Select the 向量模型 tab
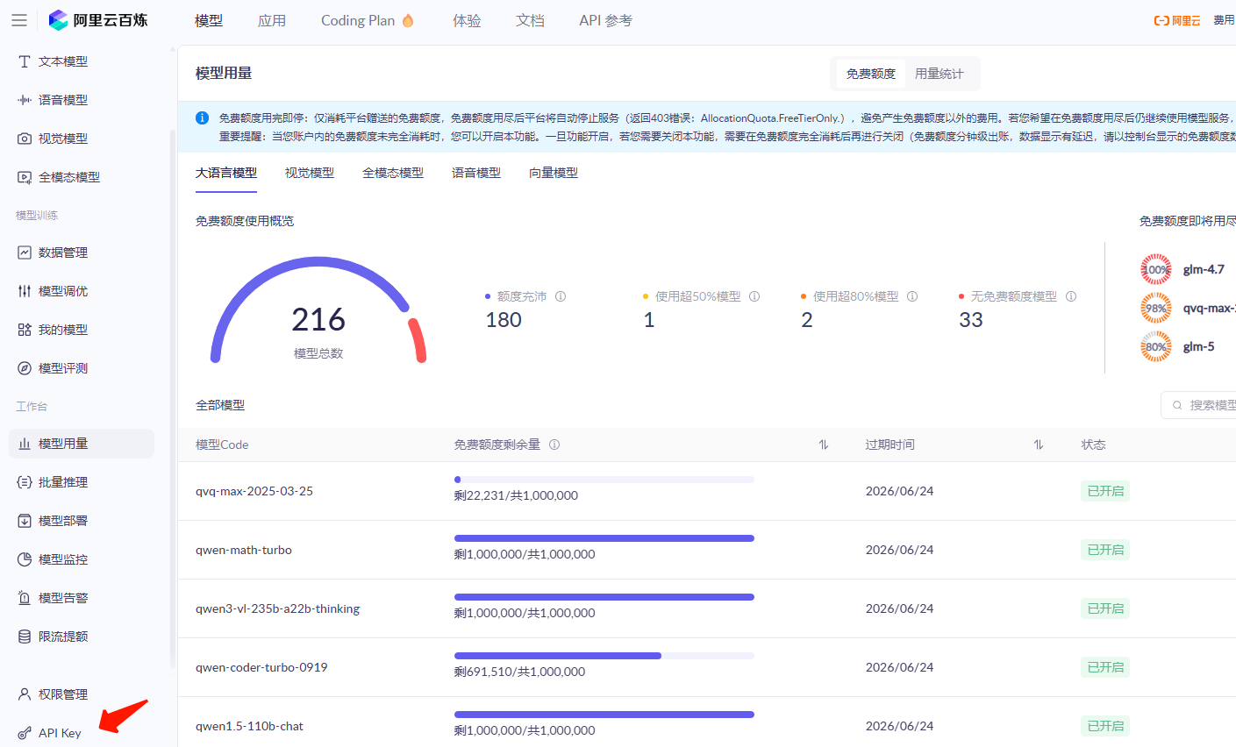Viewport: 1236px width, 747px height. [x=554, y=173]
